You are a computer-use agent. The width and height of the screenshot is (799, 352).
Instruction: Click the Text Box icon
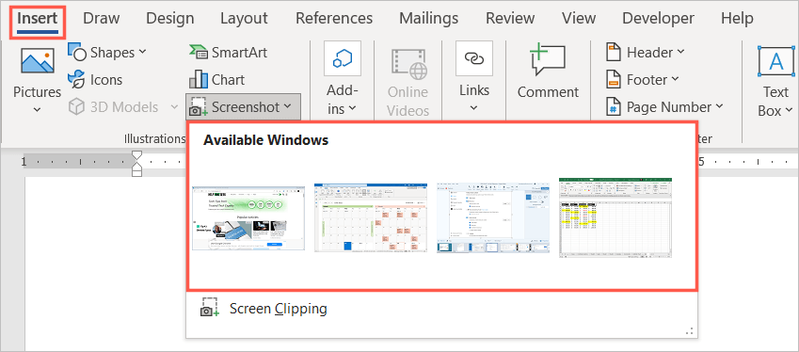pyautogui.click(x=776, y=61)
